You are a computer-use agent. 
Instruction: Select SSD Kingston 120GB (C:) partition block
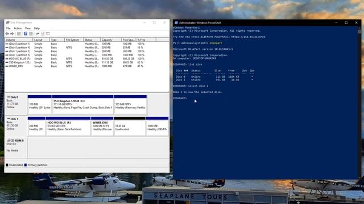coord(82,104)
